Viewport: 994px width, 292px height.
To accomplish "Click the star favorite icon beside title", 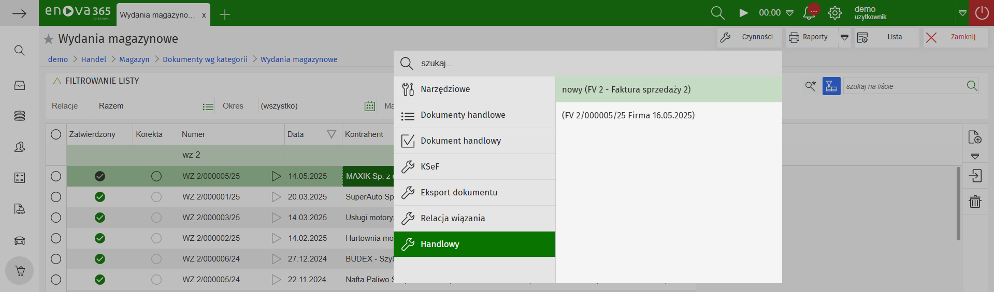I will (49, 39).
